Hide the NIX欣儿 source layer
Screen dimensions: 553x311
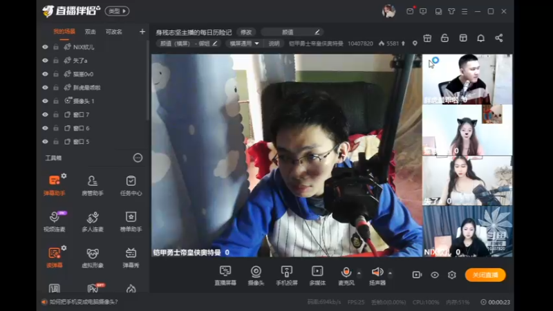pos(45,47)
